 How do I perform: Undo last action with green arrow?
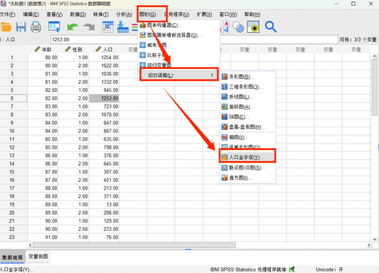[73, 27]
